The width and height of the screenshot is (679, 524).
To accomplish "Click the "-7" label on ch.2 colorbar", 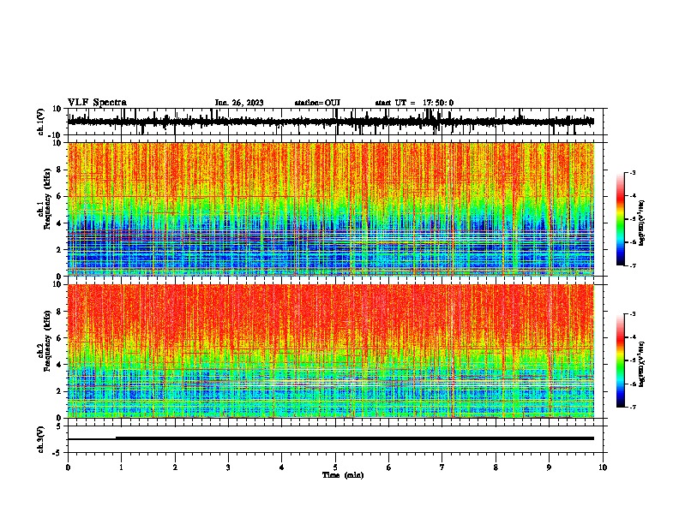I will [x=632, y=407].
